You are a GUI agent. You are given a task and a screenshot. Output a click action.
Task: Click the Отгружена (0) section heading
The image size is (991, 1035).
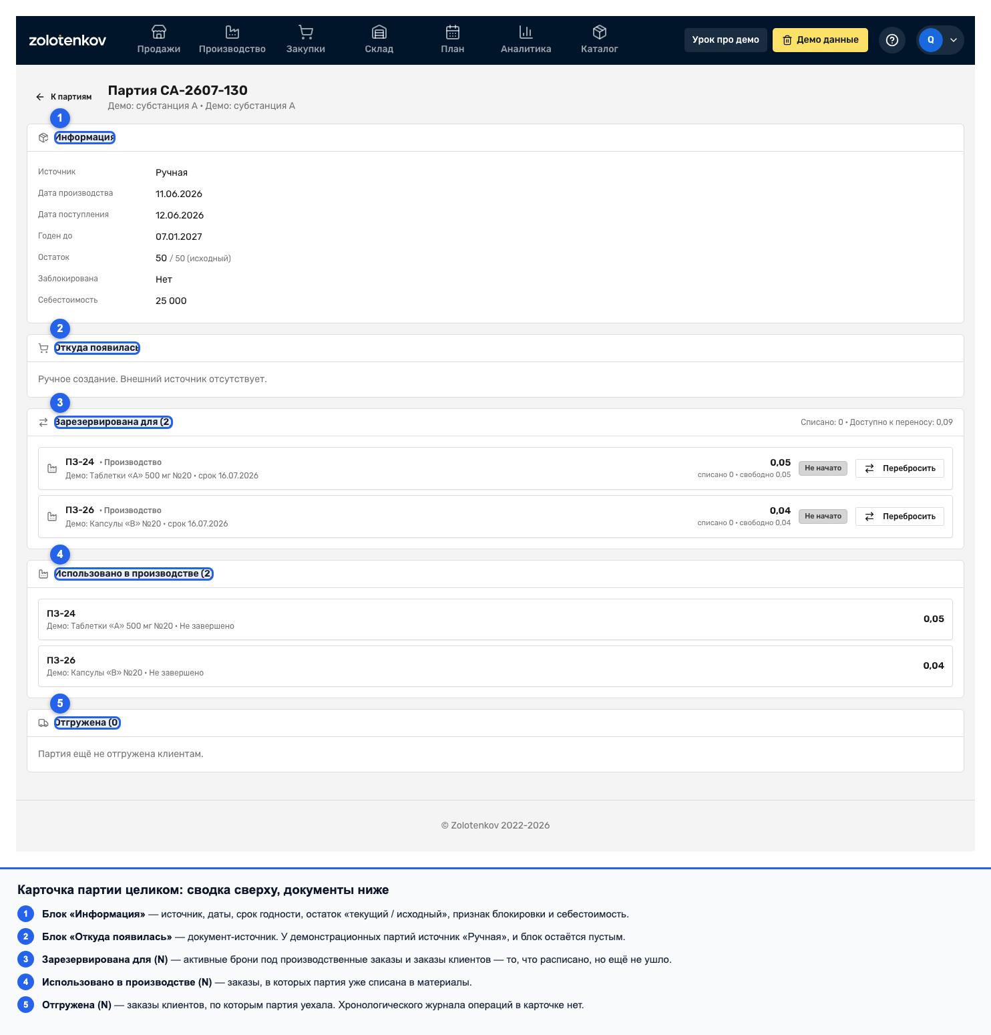pos(87,723)
